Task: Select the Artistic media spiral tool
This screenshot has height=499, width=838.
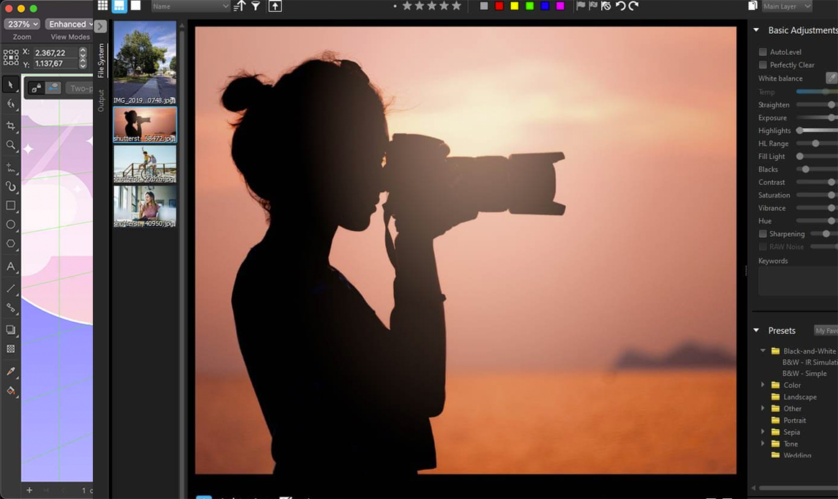Action: [10, 186]
